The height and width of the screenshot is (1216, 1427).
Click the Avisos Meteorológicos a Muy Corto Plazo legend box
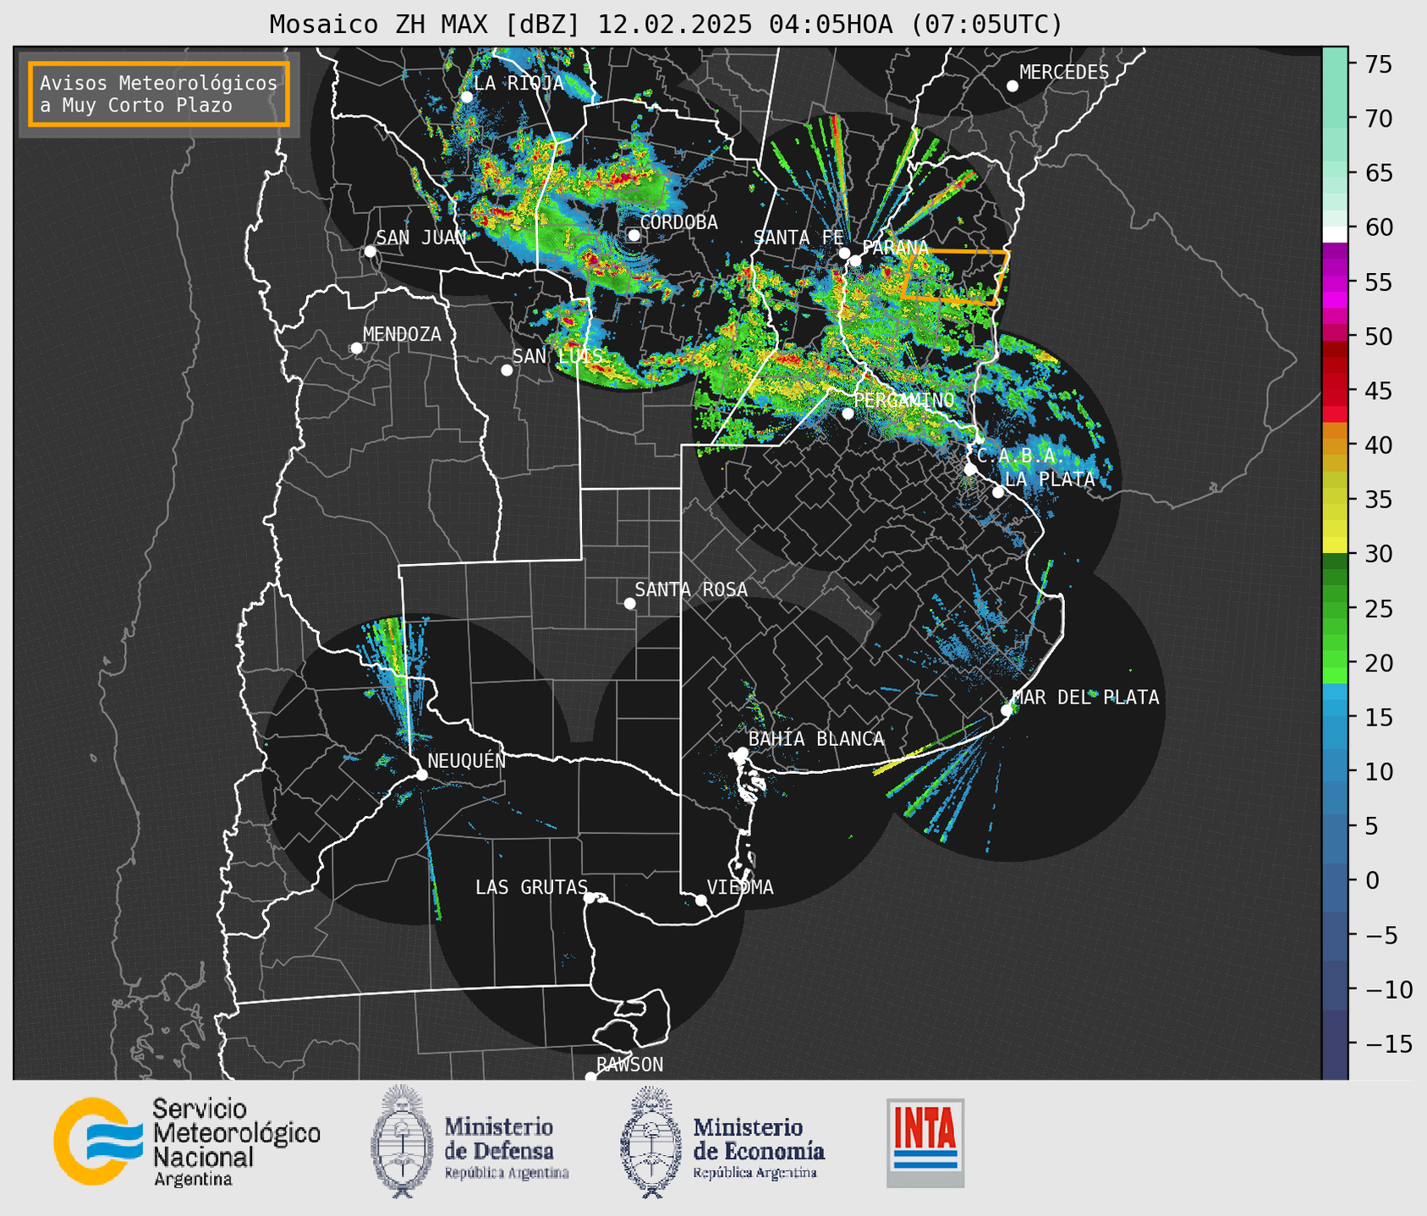159,94
